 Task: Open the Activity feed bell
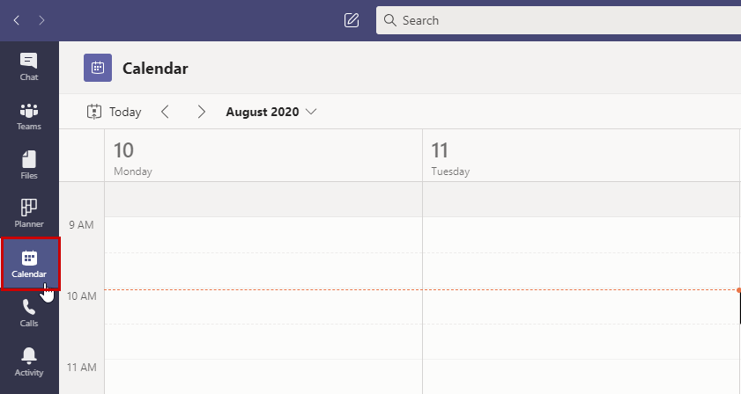[29, 361]
